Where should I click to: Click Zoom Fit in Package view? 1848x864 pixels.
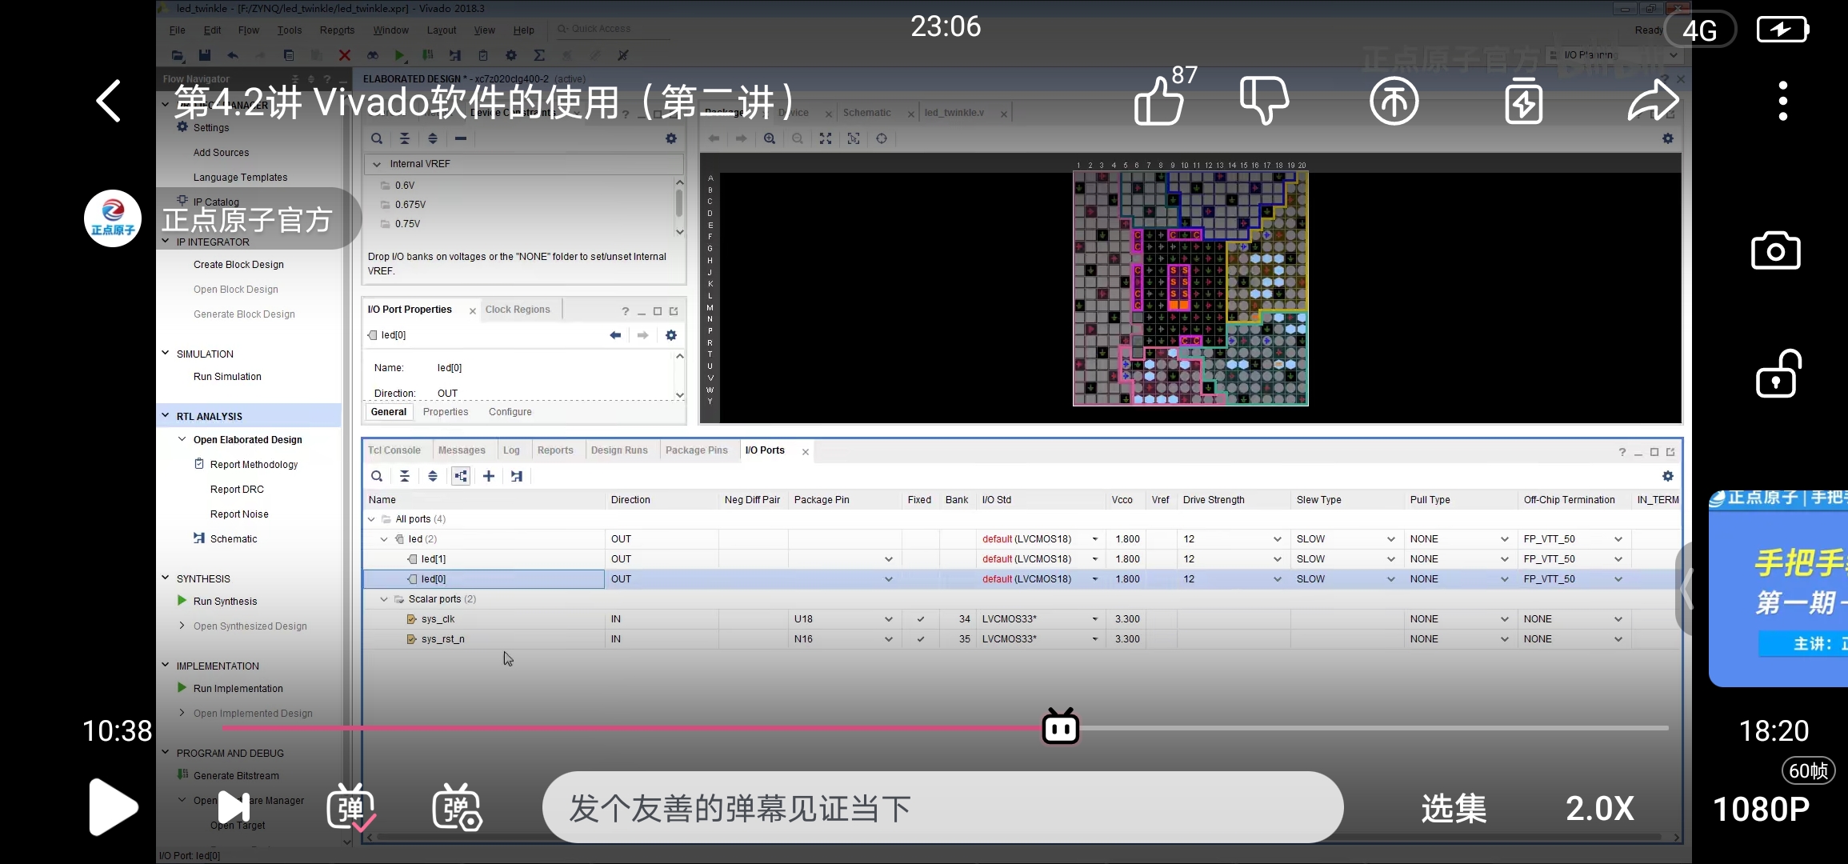(826, 138)
